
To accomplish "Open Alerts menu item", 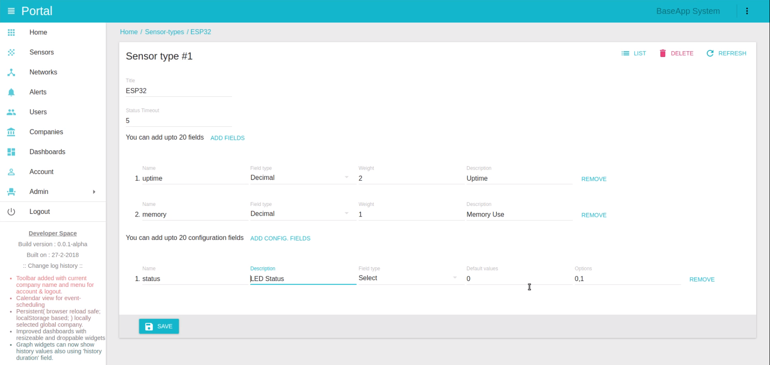I will pos(38,92).
